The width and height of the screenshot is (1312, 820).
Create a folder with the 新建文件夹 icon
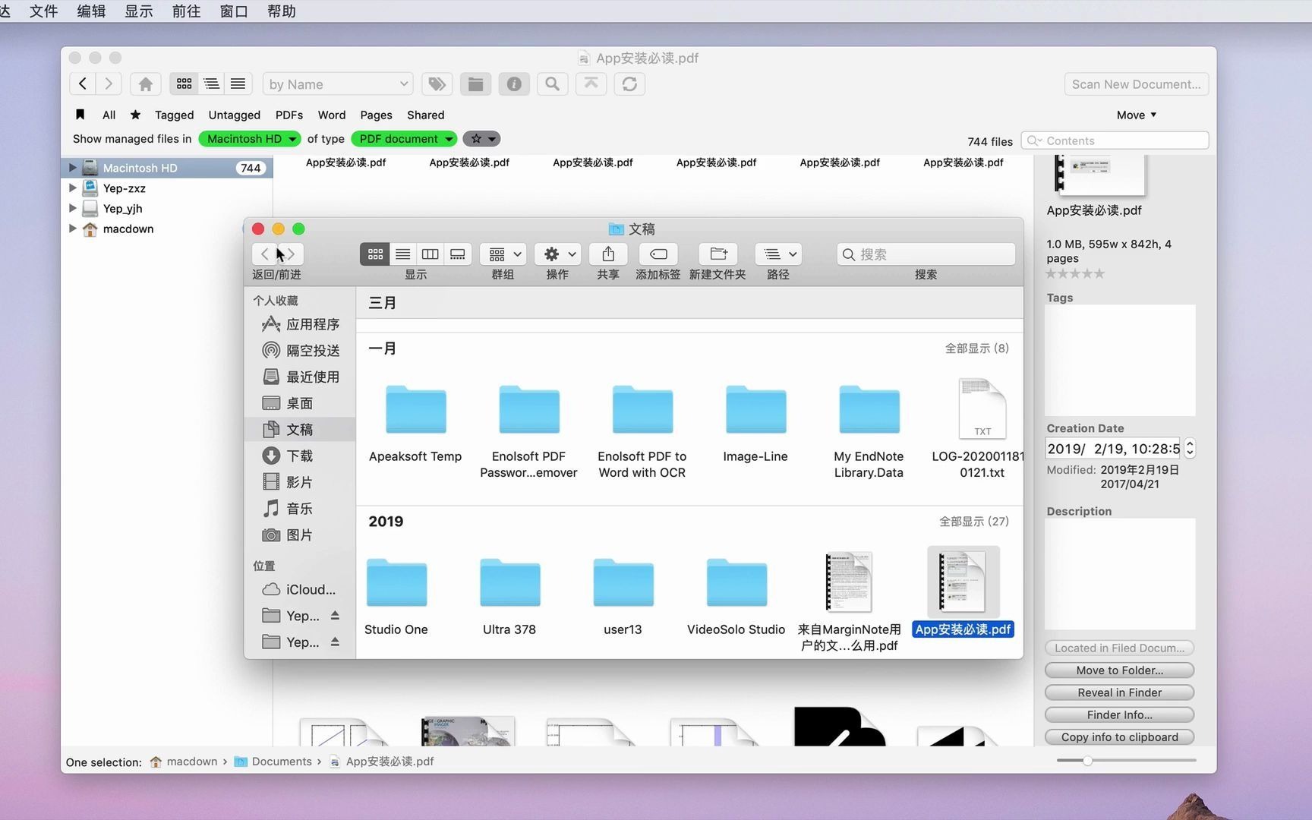717,254
